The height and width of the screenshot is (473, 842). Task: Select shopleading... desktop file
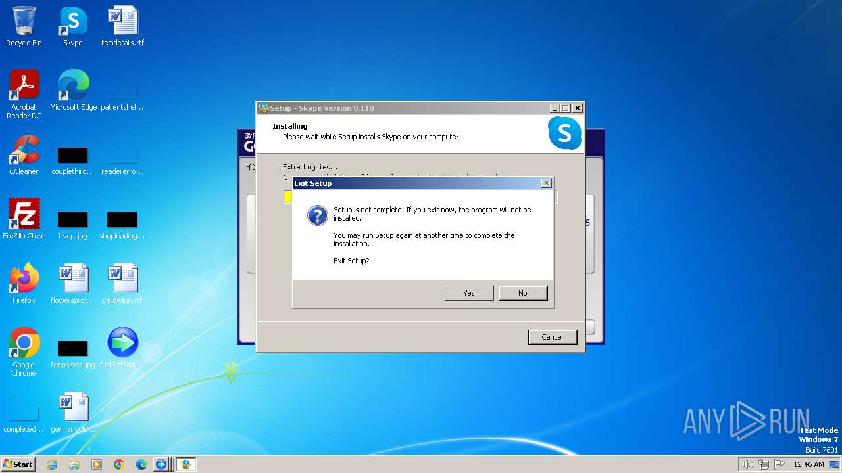point(122,225)
